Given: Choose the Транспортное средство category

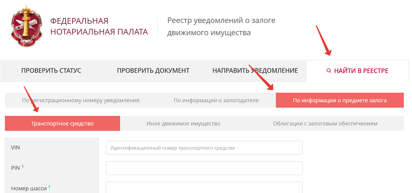Looking at the screenshot, I should tap(62, 123).
